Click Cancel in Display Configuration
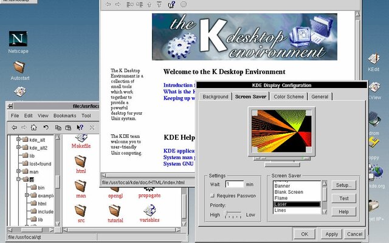 [354, 234]
